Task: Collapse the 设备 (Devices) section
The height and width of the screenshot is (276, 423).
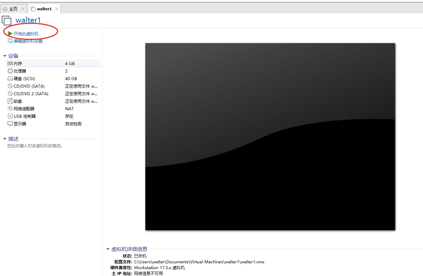Action: 5,56
